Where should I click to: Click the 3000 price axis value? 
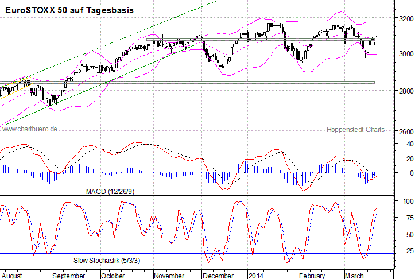pyautogui.click(x=406, y=53)
